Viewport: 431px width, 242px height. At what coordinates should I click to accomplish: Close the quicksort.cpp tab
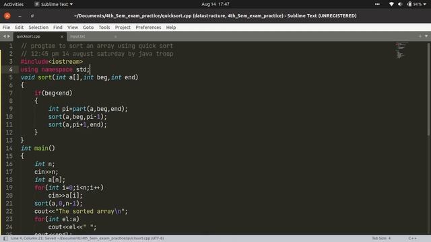click(x=62, y=36)
